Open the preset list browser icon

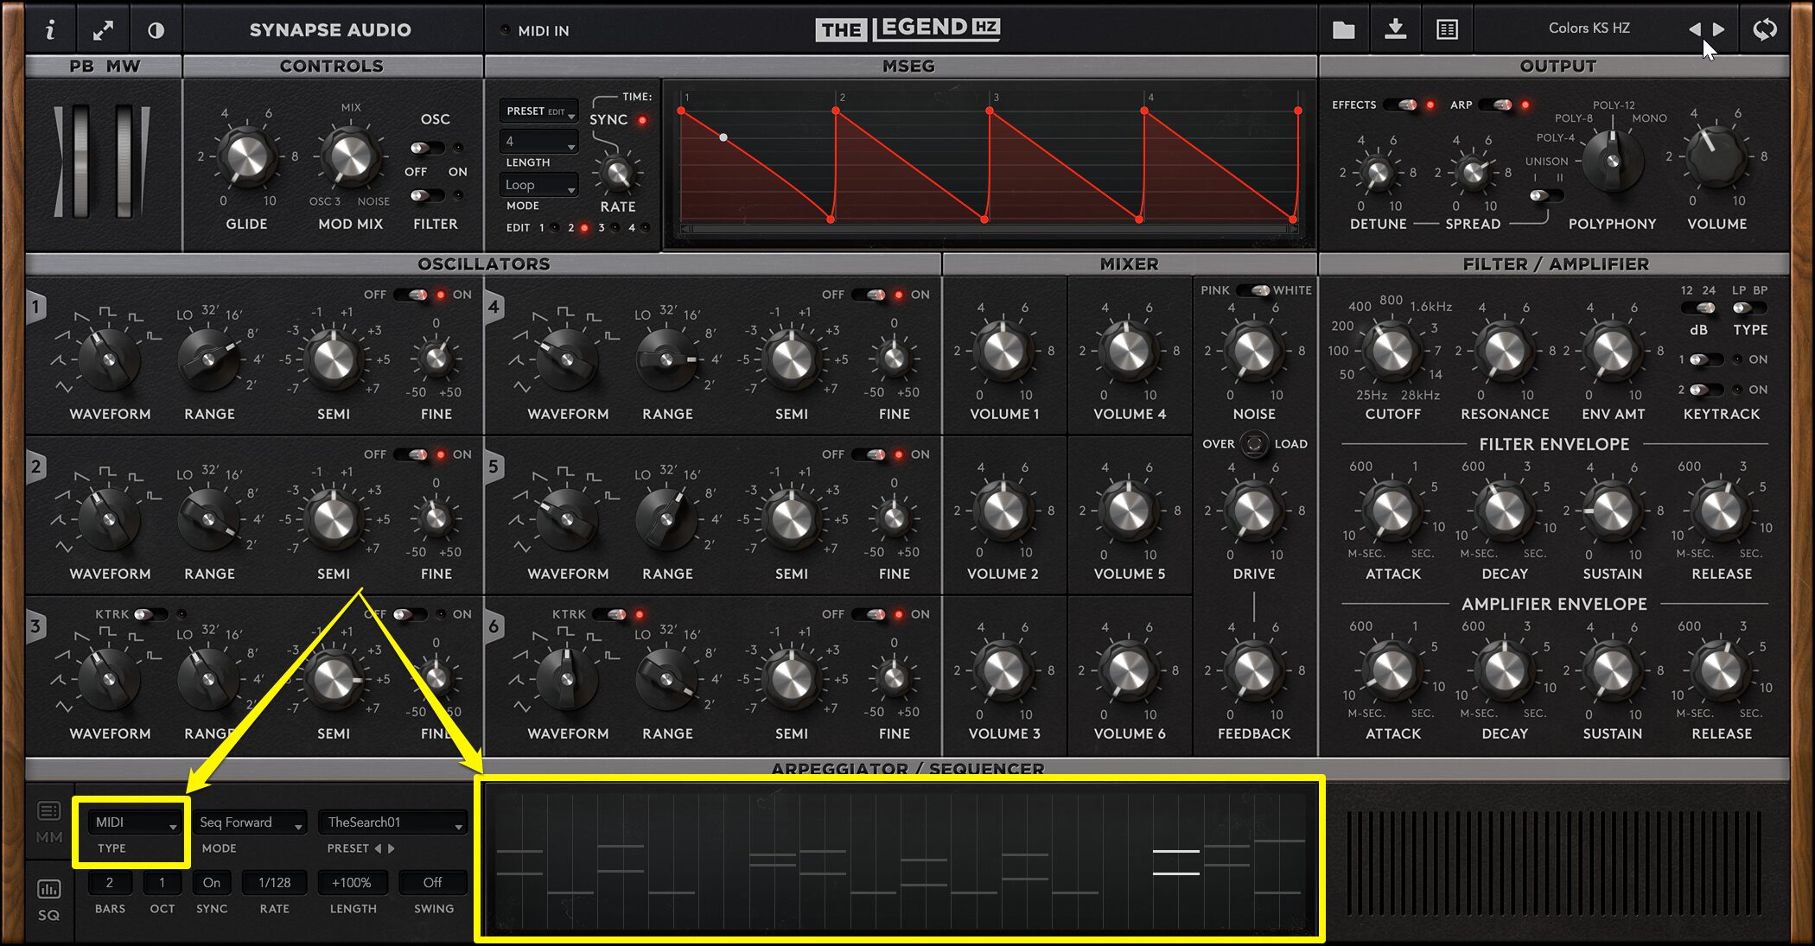[x=1448, y=30]
